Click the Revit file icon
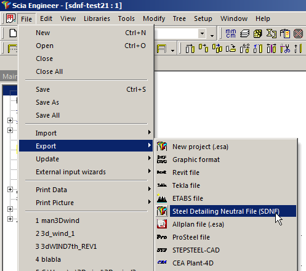Screen dimensions: 306x271 (x=162, y=172)
